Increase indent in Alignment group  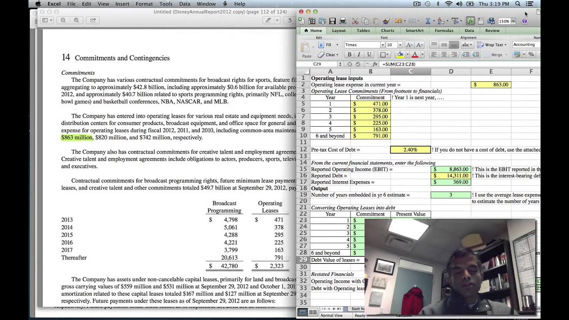click(476, 54)
